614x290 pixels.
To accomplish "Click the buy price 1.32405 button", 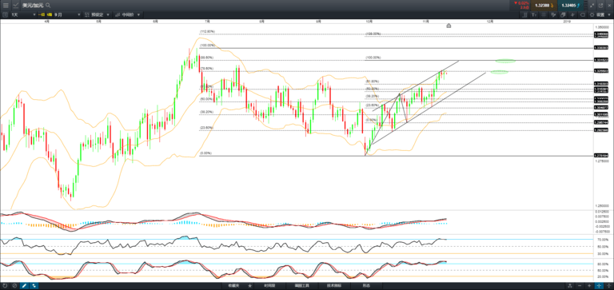I will pos(571,6).
